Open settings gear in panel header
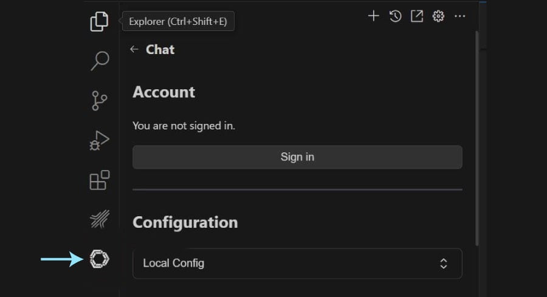 438,16
